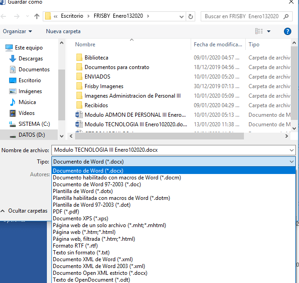Viewport: 299px width, 283px height.
Task: Change the file view layout icon
Action: pos(259,31)
